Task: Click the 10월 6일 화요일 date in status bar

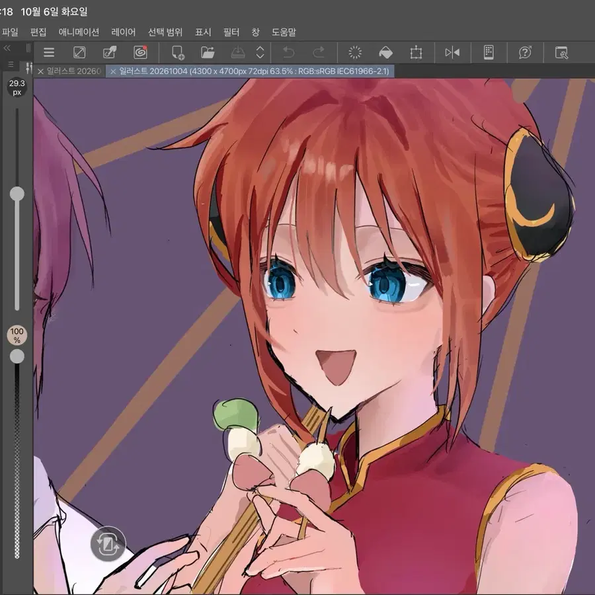Action: click(54, 12)
